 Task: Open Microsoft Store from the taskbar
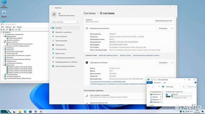pos(30,111)
